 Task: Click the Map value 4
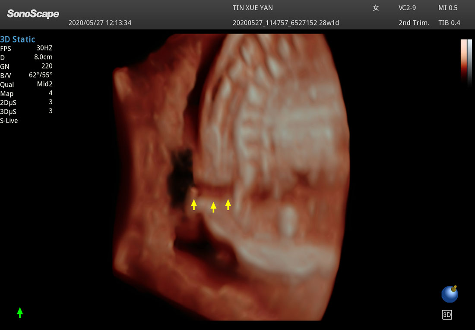coord(51,93)
